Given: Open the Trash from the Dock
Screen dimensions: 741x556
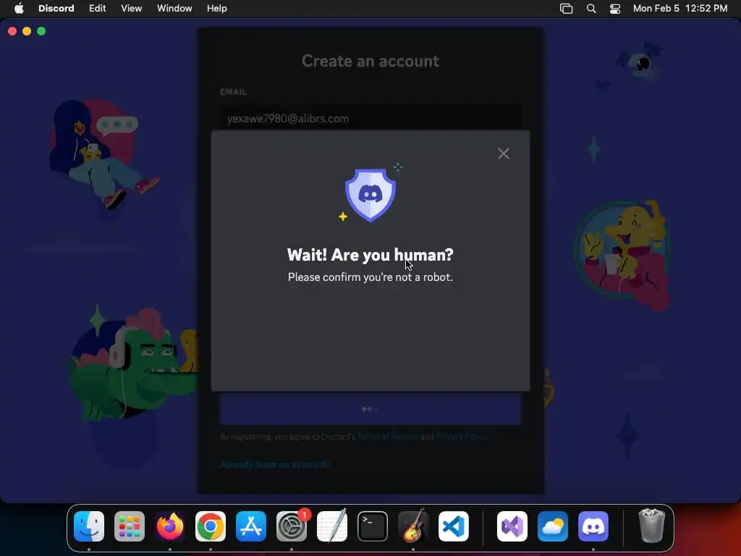Looking at the screenshot, I should pyautogui.click(x=652, y=526).
